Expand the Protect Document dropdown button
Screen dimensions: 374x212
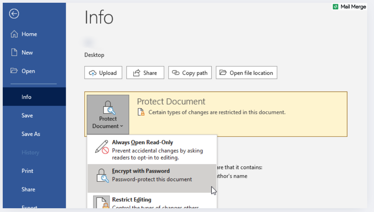(108, 115)
